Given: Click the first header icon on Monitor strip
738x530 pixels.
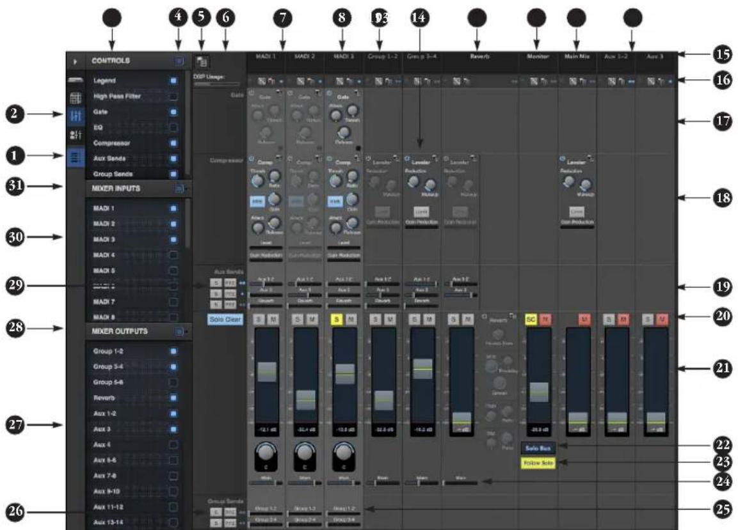Looking at the screenshot, I should (534, 81).
